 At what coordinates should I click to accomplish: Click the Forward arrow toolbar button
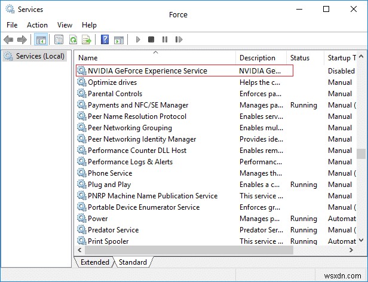coord(23,40)
